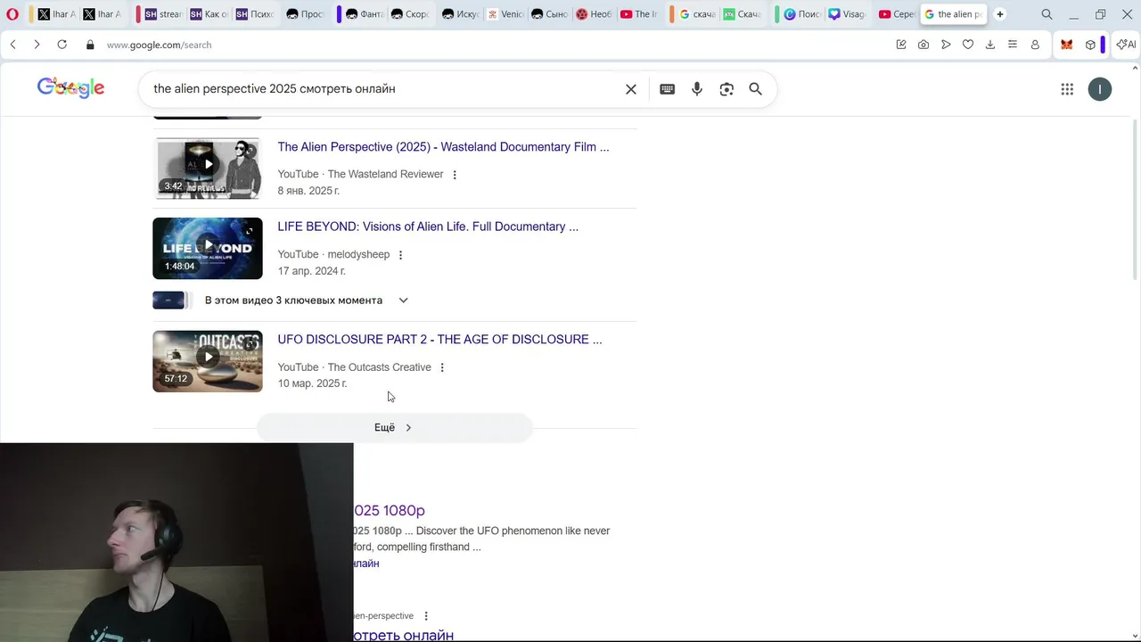Open the MetaMask fox extension
Image resolution: width=1141 pixels, height=642 pixels.
tap(1067, 45)
